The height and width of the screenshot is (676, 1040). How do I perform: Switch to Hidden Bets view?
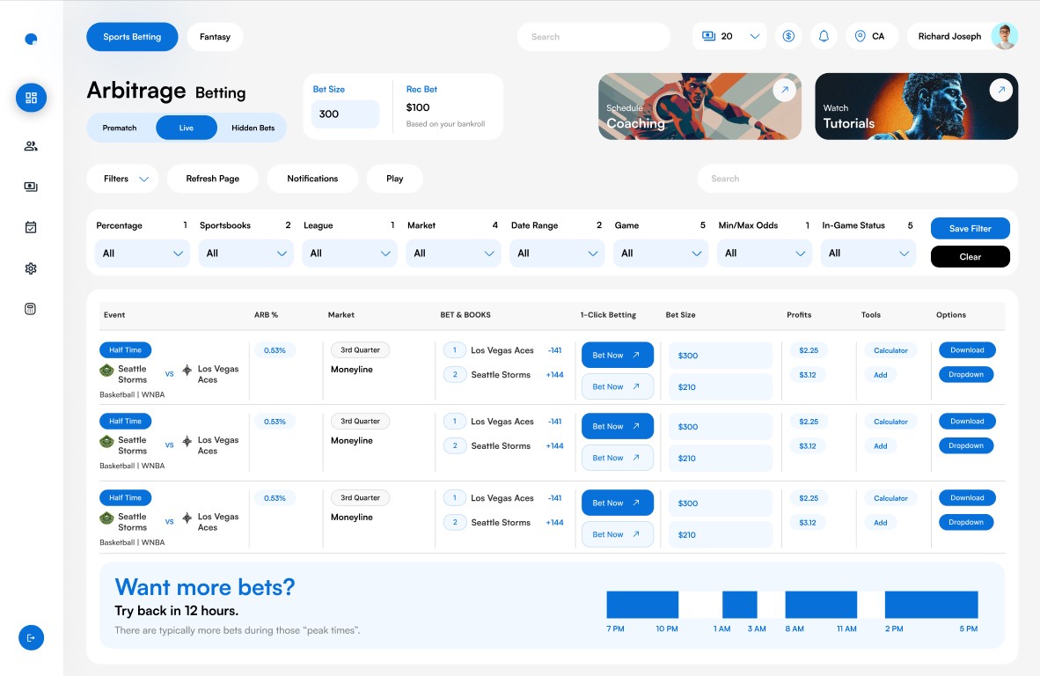253,128
